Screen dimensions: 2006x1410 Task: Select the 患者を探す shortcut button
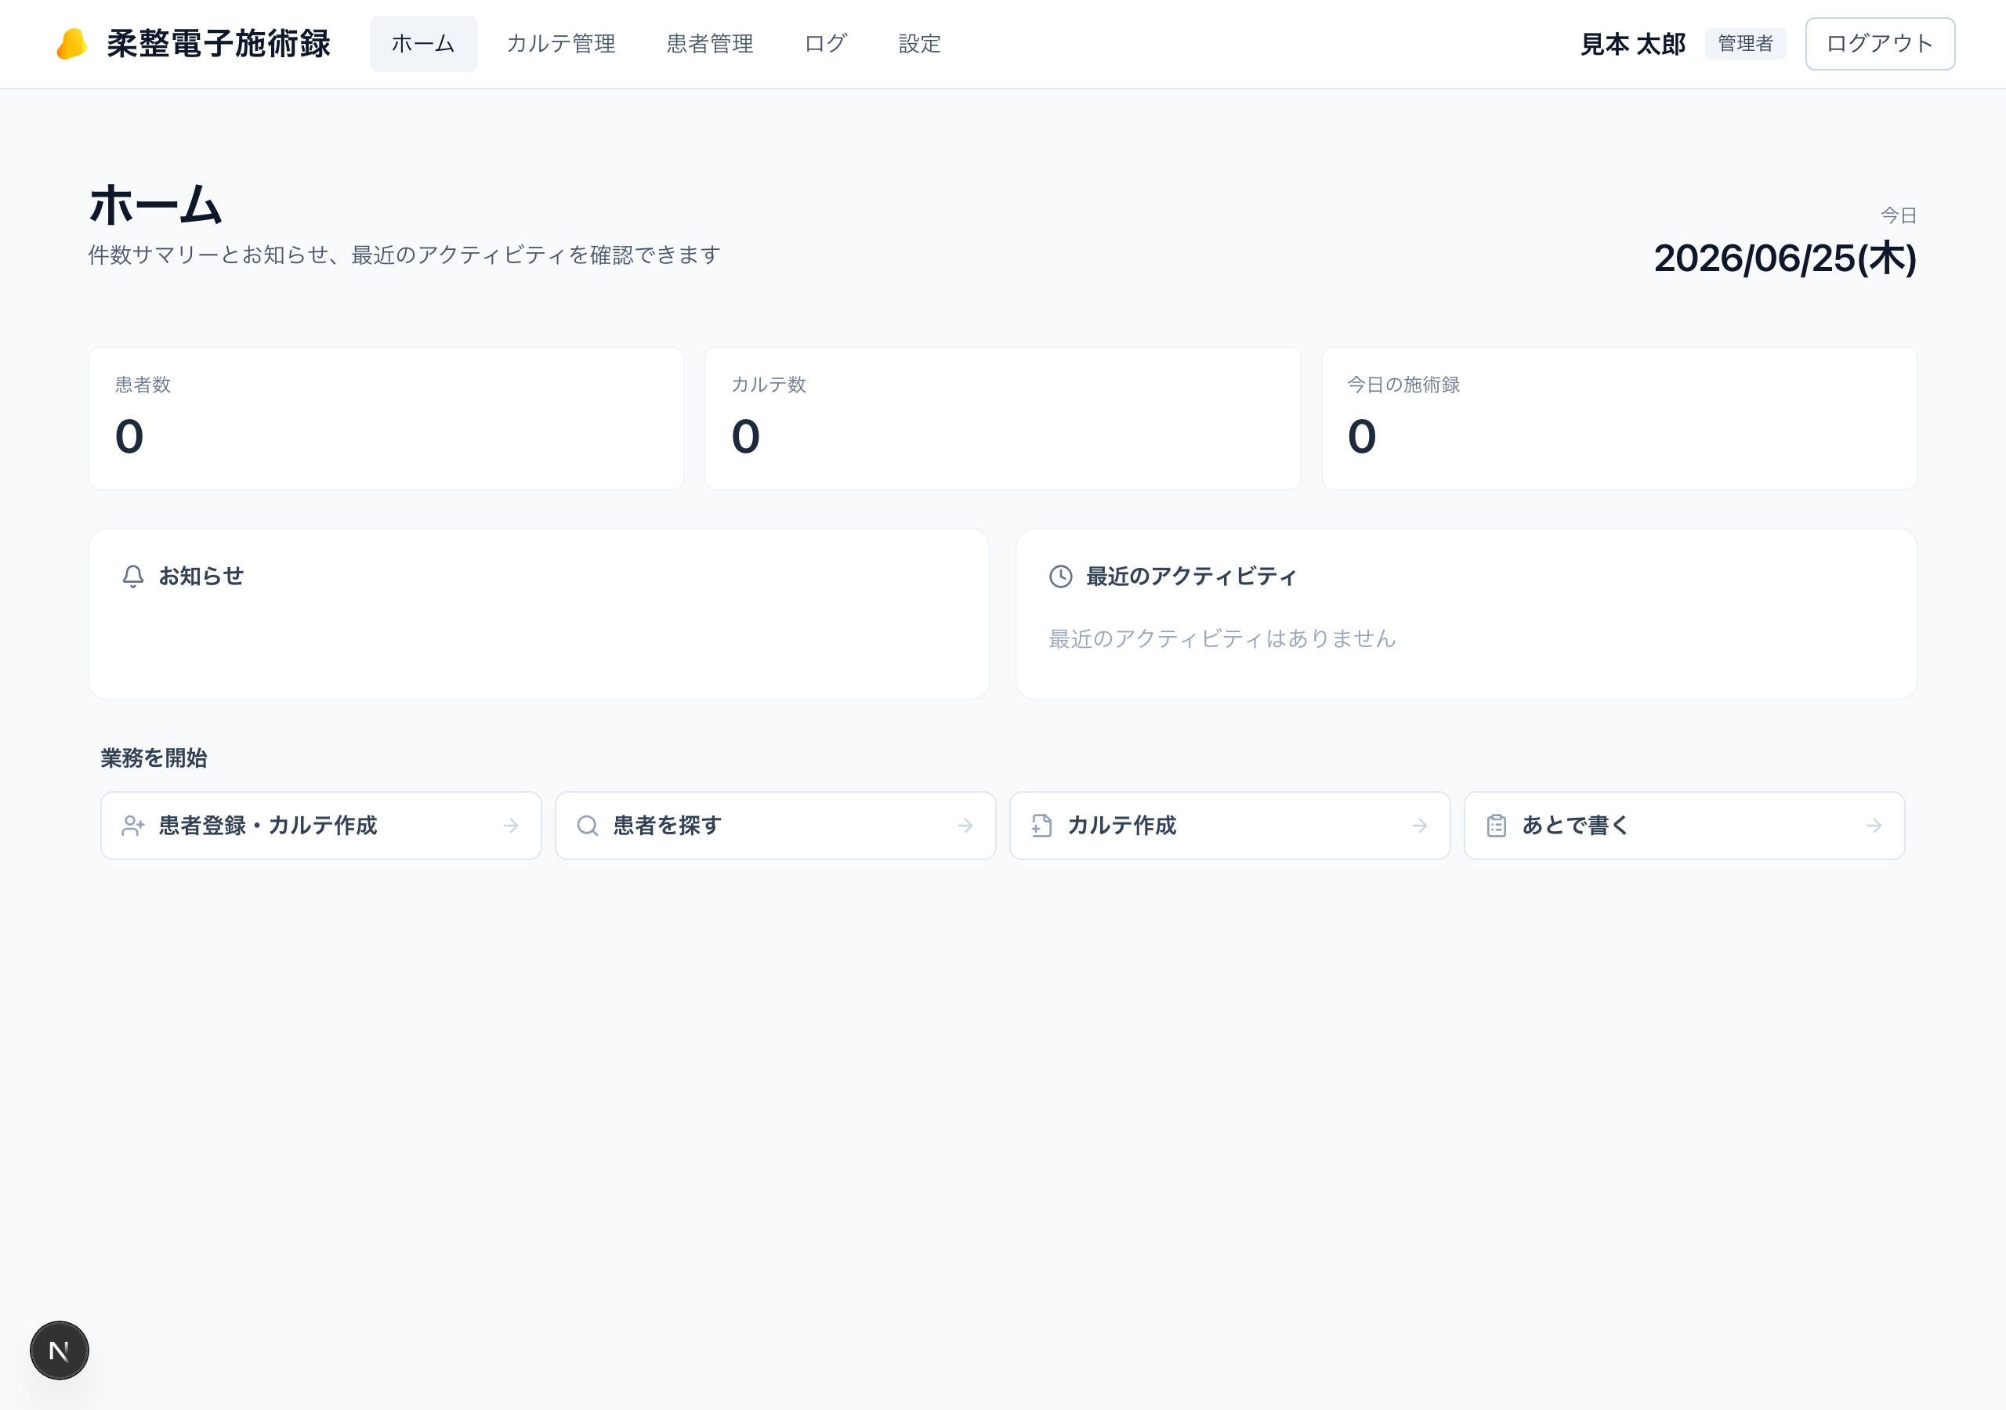pyautogui.click(x=776, y=826)
